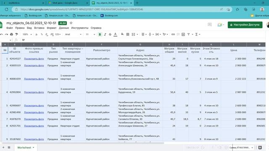
Task: Reload the browser page
Action: click(7, 9)
